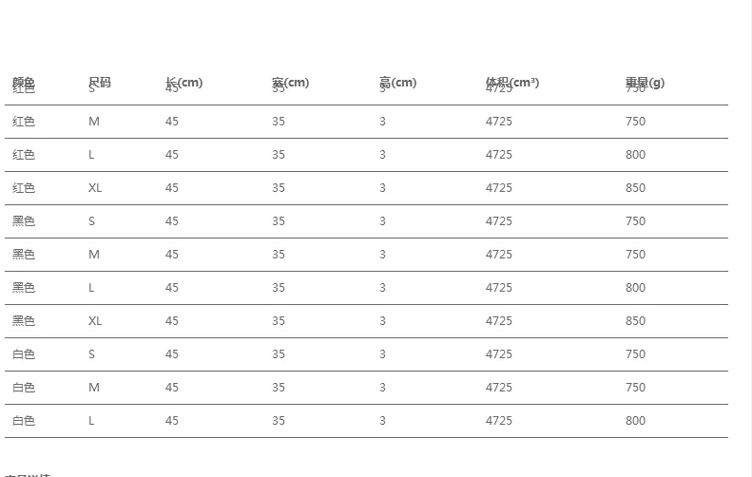Click weight 850 in the 红色 XL row

(635, 188)
